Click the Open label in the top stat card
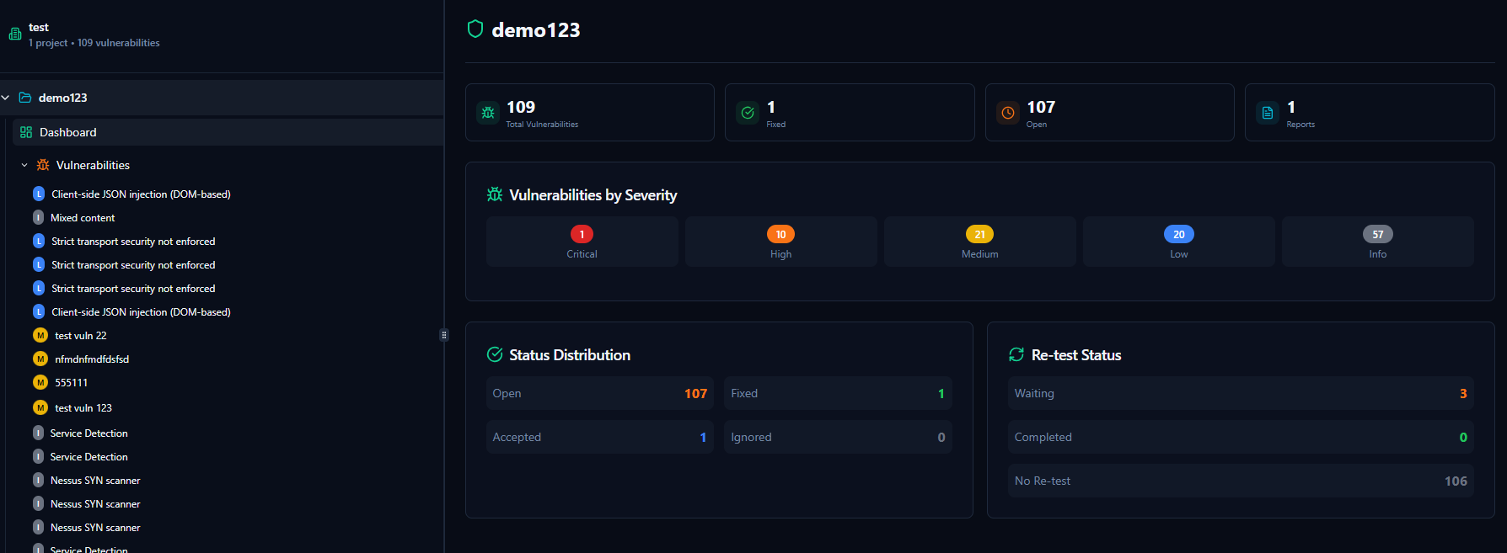 1036,125
